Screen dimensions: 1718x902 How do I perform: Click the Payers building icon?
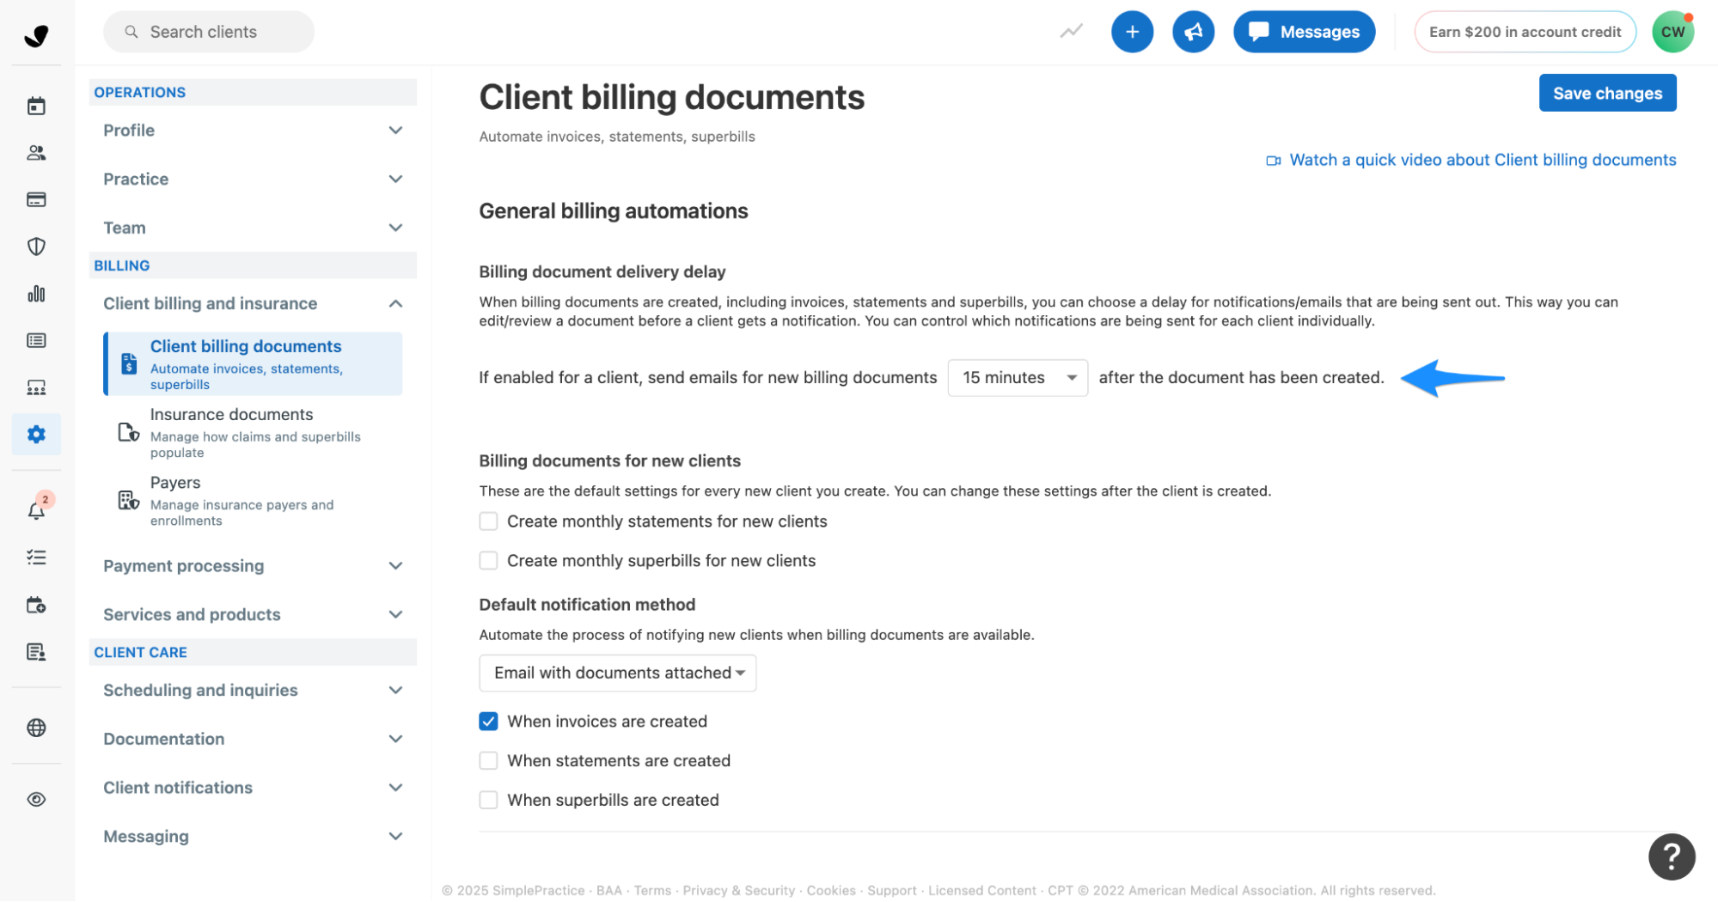129,500
